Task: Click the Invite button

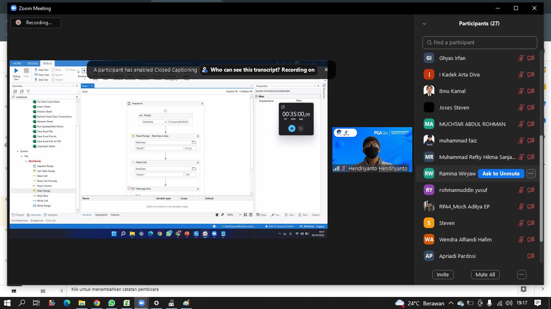Action: pyautogui.click(x=442, y=275)
